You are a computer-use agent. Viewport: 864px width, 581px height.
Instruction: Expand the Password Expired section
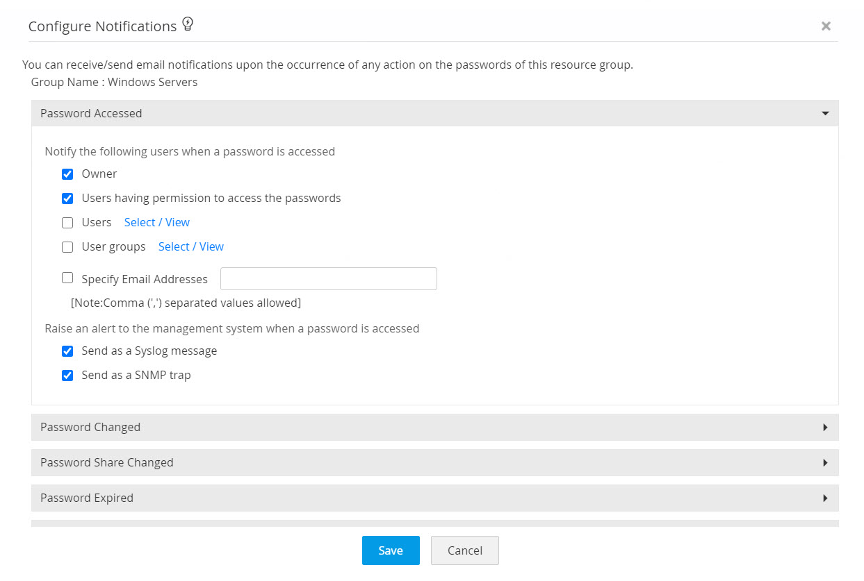point(825,498)
